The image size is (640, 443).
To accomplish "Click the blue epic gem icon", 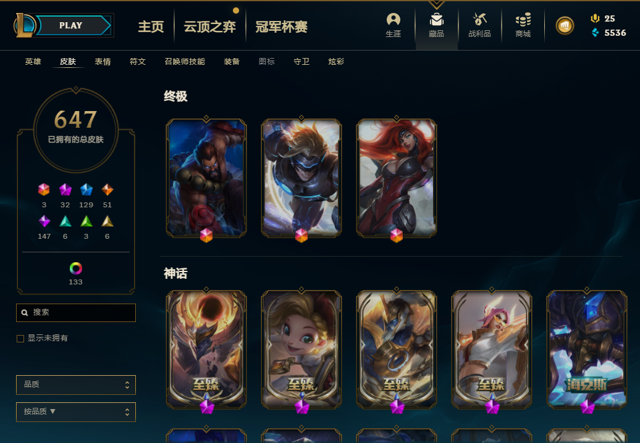I will [x=86, y=189].
